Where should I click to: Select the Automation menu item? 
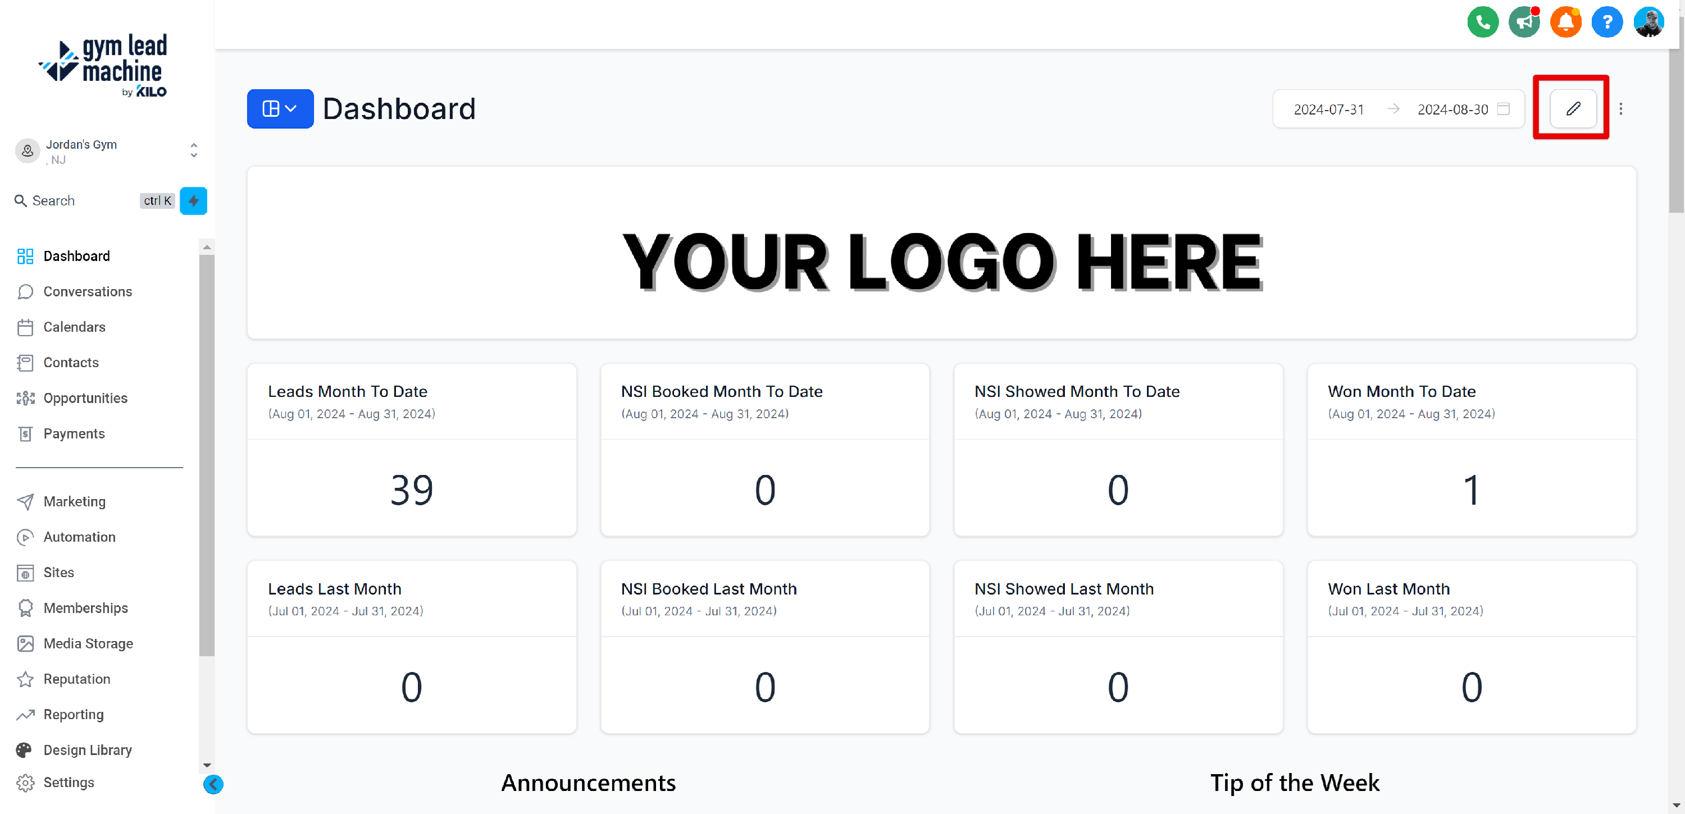coord(79,537)
